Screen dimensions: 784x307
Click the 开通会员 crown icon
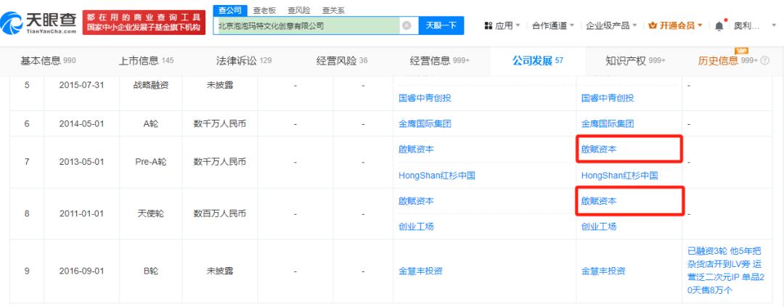click(652, 25)
